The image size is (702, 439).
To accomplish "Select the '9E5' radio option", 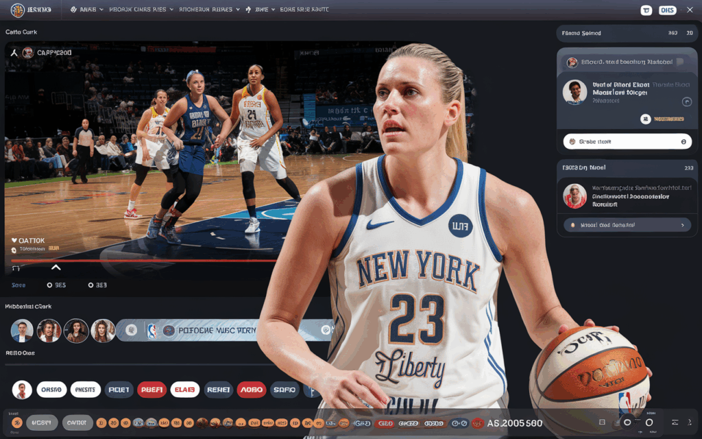I will tap(56, 285).
